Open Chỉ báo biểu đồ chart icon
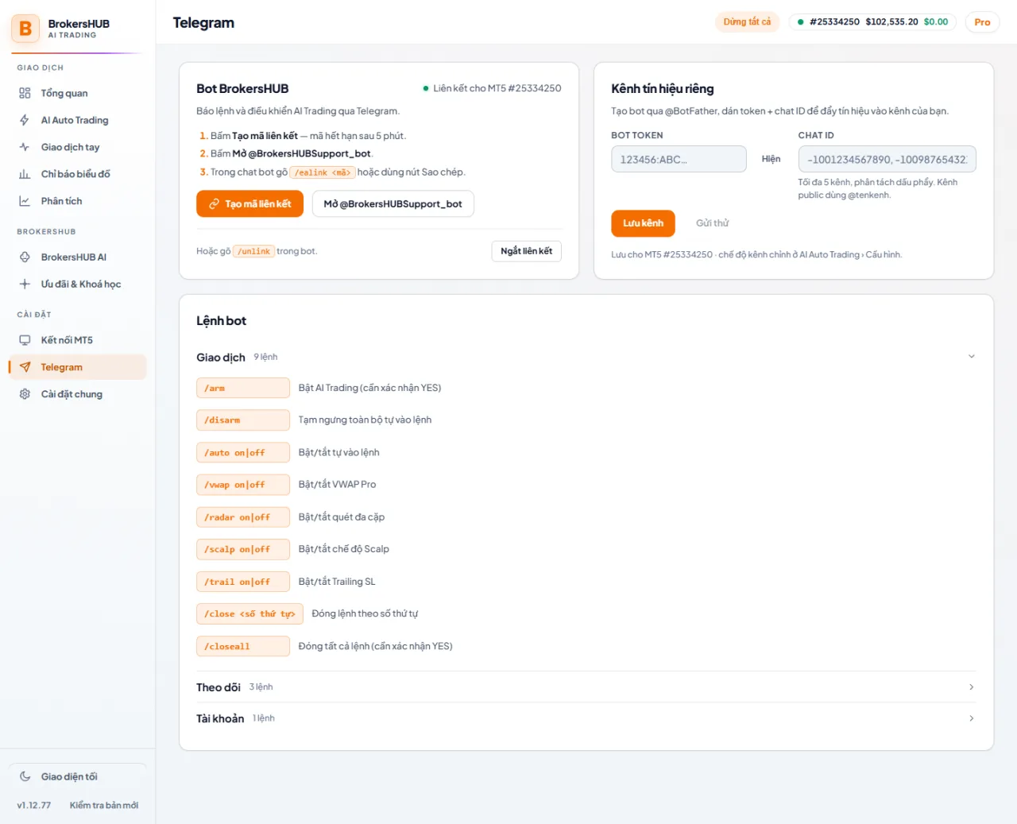The image size is (1017, 824). [25, 174]
